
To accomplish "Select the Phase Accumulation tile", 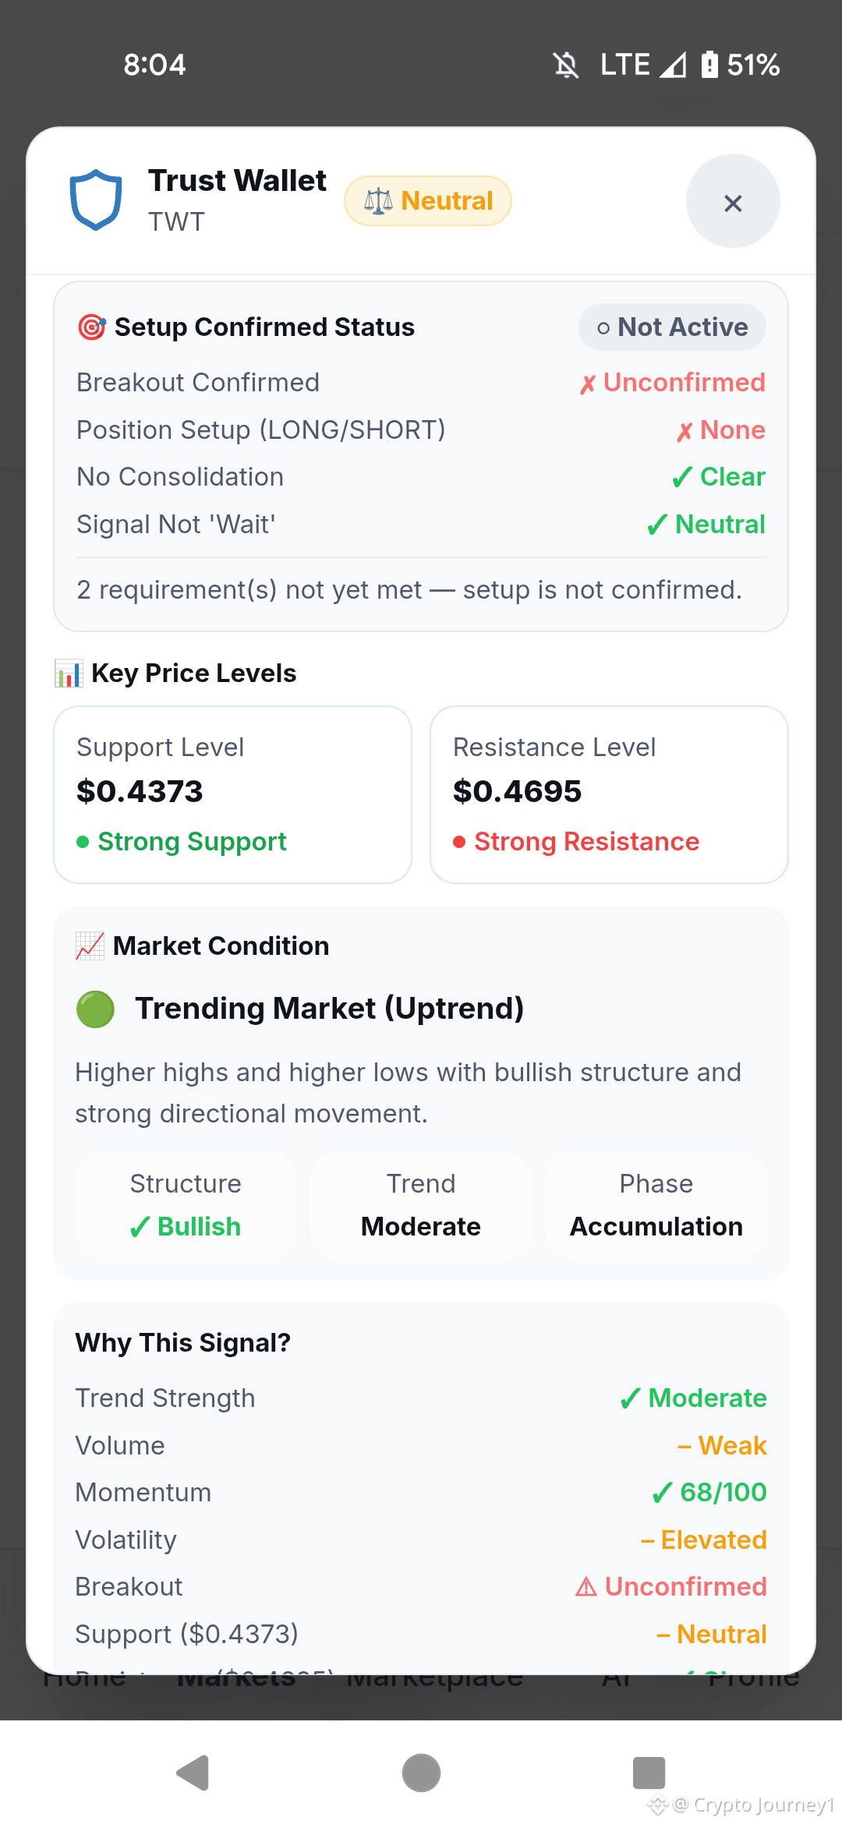I will tap(656, 1205).
